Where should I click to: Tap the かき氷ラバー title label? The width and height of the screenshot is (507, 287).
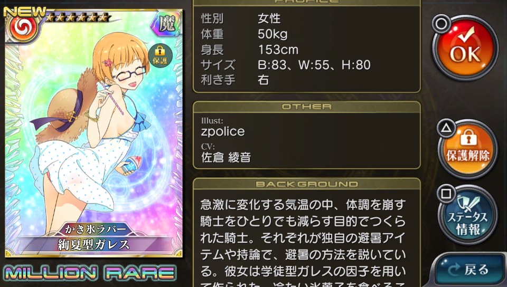pos(95,228)
